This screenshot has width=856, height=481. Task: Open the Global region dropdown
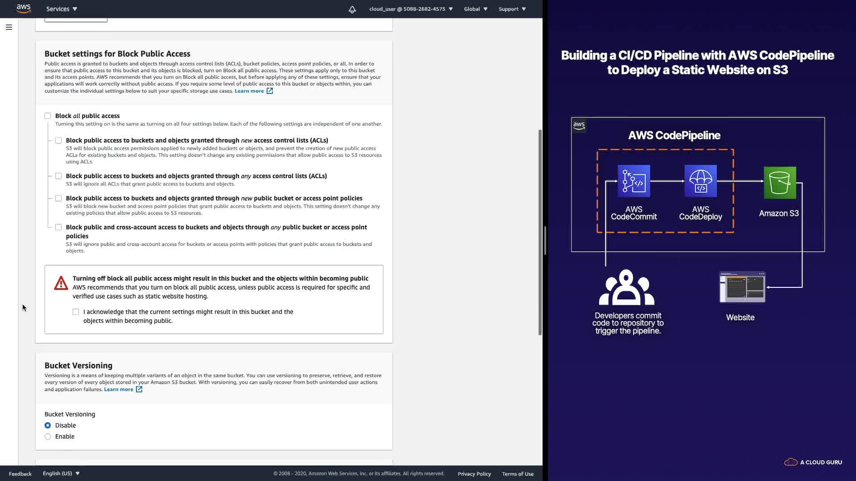point(475,9)
